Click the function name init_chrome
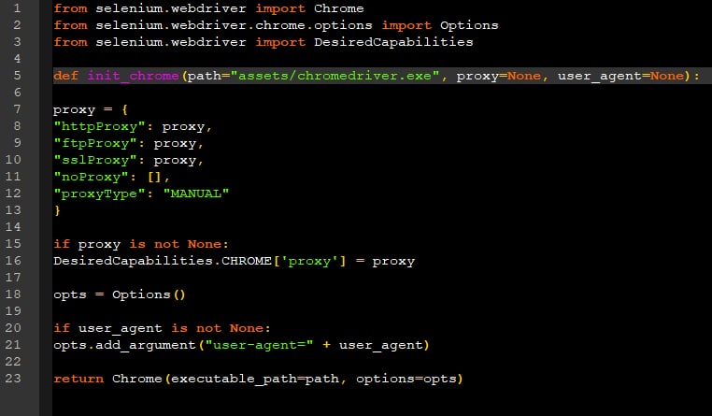The height and width of the screenshot is (416, 712). 133,76
